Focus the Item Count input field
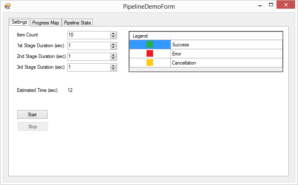298x185 pixels. 89,35
